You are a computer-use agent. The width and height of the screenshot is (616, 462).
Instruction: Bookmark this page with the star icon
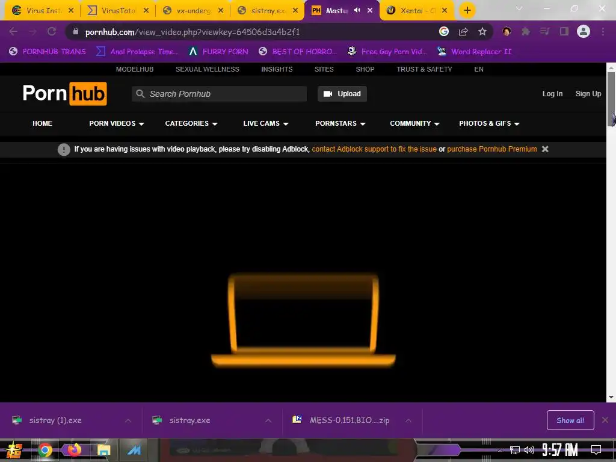[x=482, y=31]
